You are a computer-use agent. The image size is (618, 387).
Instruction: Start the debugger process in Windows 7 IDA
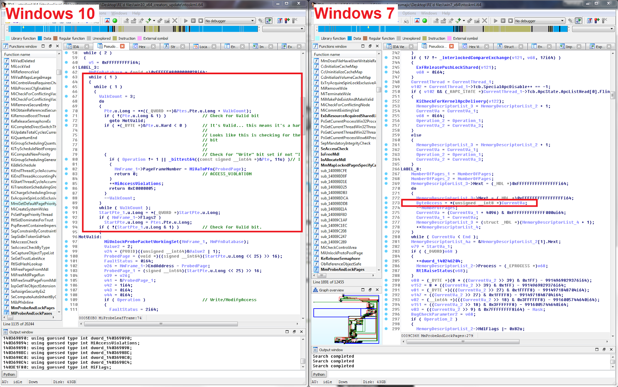pyautogui.click(x=496, y=20)
